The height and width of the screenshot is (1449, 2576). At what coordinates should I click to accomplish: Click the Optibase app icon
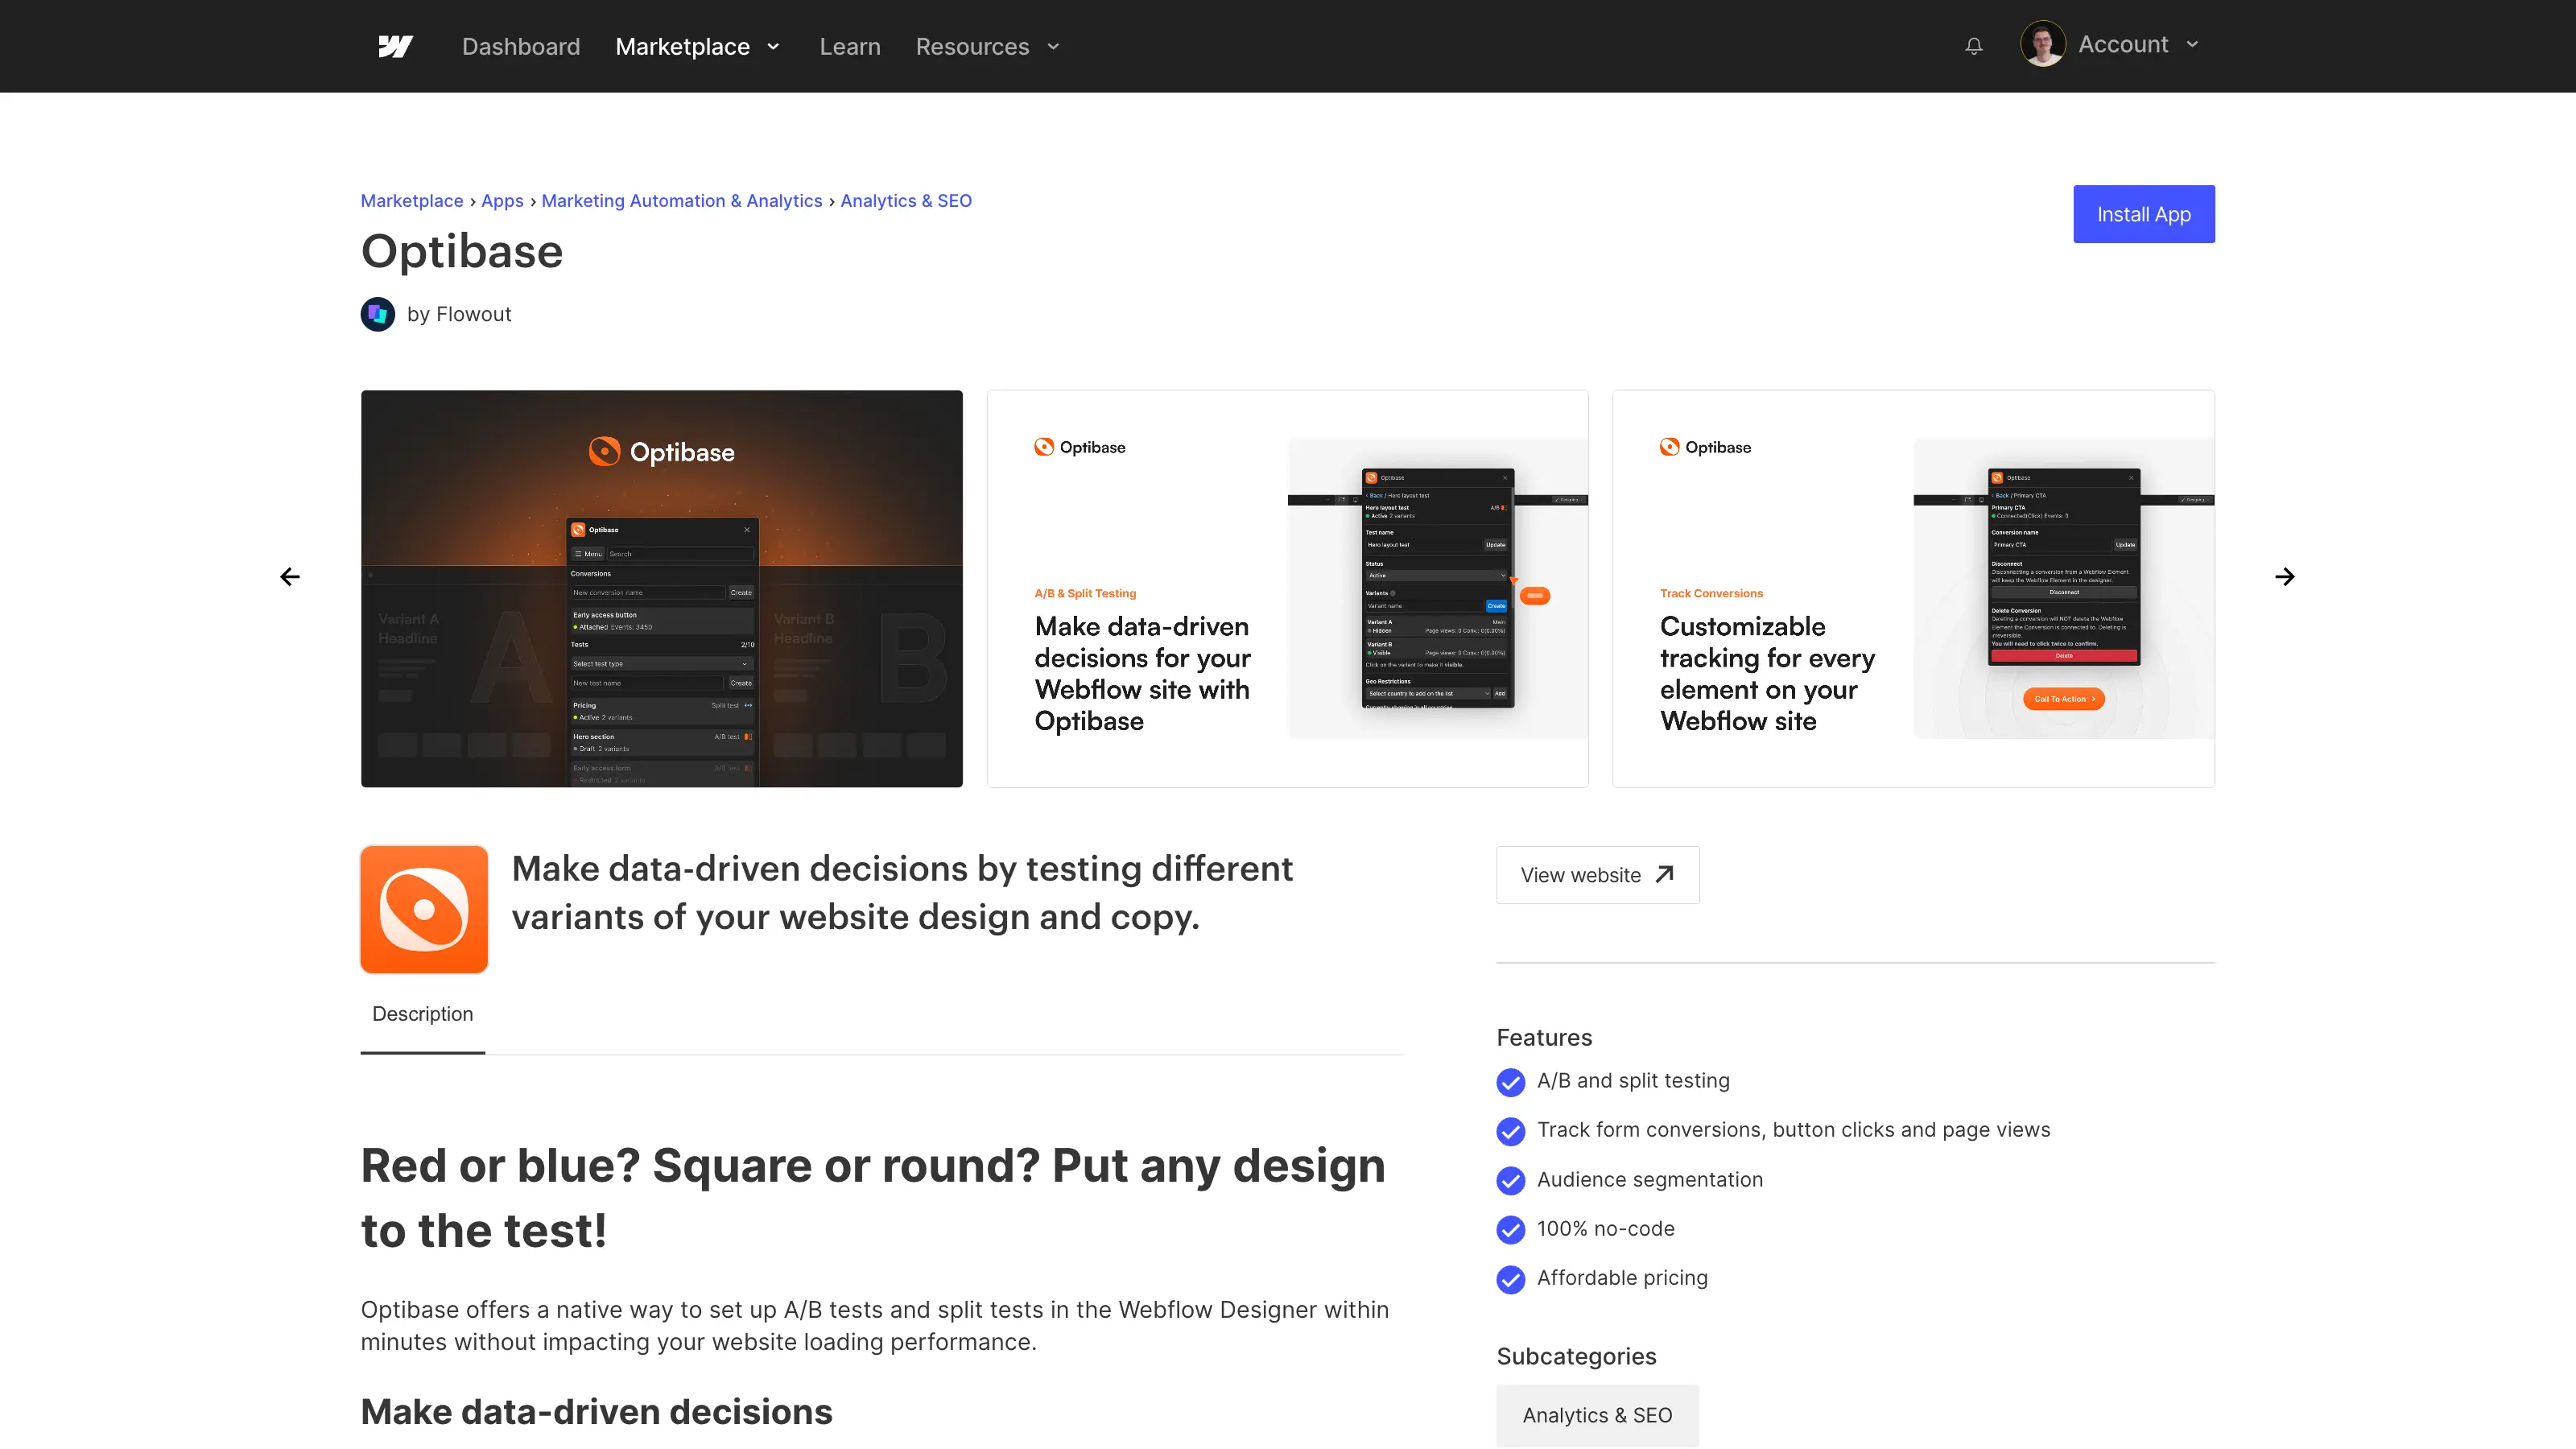(x=423, y=910)
